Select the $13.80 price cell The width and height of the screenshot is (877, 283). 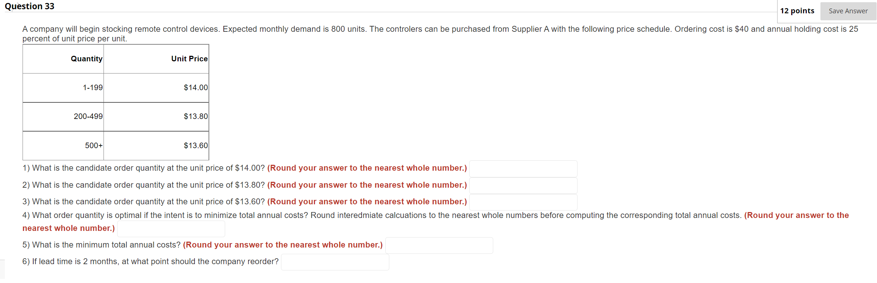(x=195, y=116)
